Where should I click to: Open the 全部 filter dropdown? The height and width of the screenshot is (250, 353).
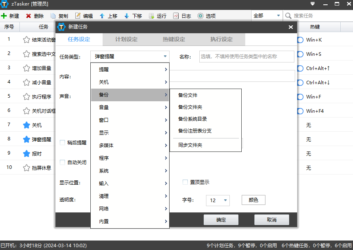pos(267,16)
